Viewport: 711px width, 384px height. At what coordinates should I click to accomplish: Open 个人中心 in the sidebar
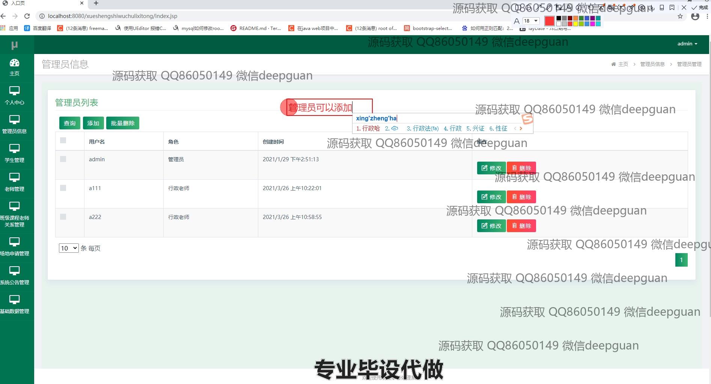pos(14,96)
